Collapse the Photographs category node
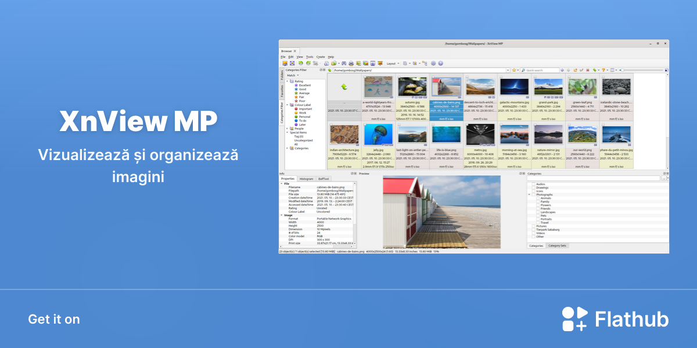The height and width of the screenshot is (348, 697). pos(529,194)
